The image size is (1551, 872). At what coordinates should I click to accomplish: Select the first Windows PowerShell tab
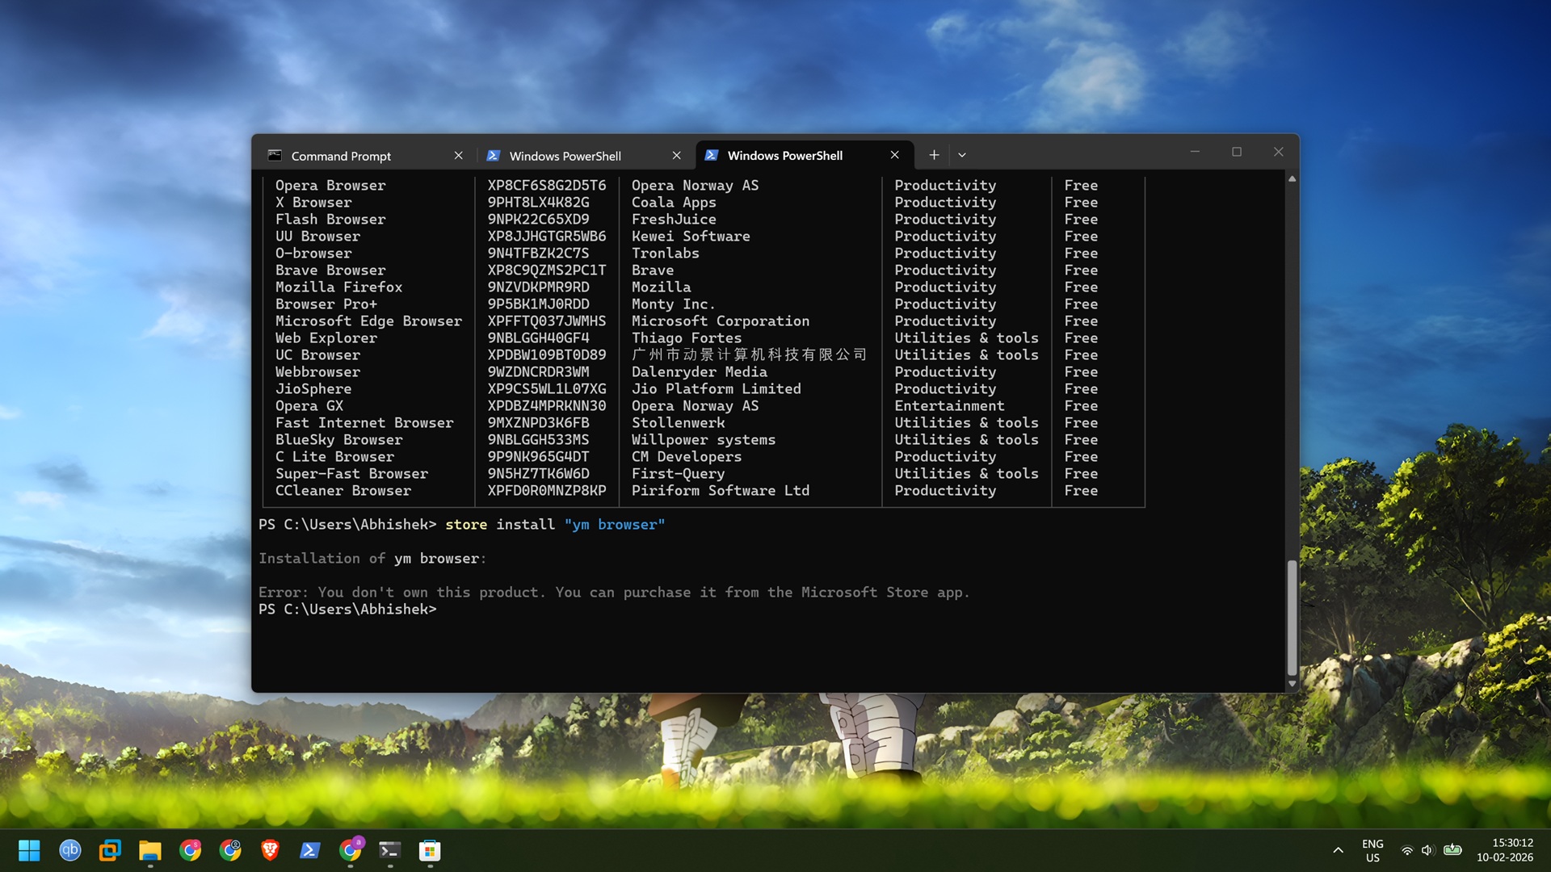click(x=565, y=155)
